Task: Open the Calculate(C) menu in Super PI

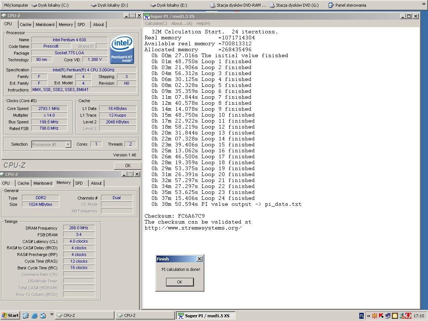Action: click(x=156, y=23)
